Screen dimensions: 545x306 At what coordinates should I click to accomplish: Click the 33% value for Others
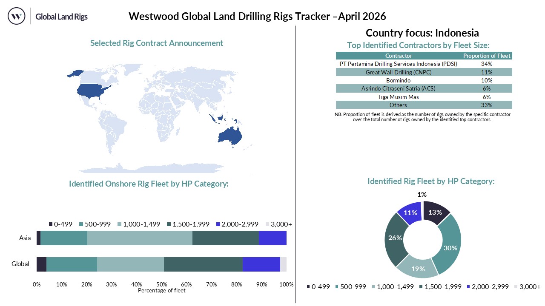(487, 105)
